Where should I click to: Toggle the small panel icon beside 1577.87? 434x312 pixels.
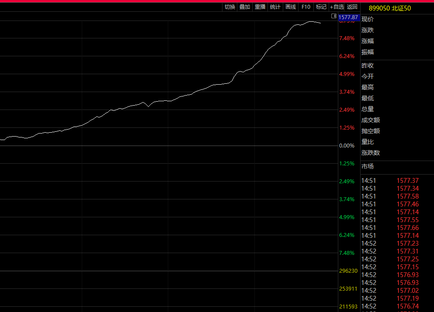(x=334, y=16)
